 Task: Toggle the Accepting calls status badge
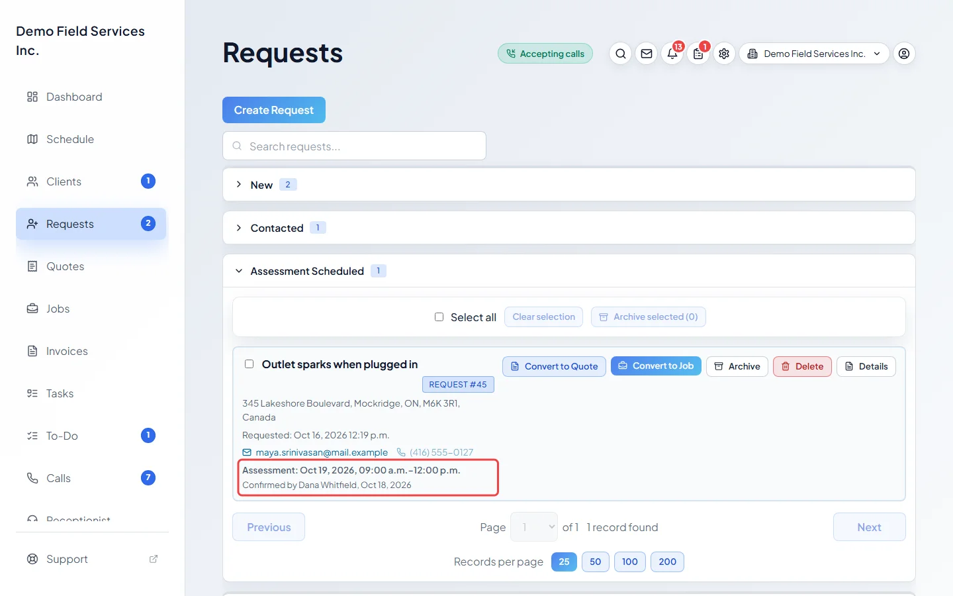pos(545,54)
